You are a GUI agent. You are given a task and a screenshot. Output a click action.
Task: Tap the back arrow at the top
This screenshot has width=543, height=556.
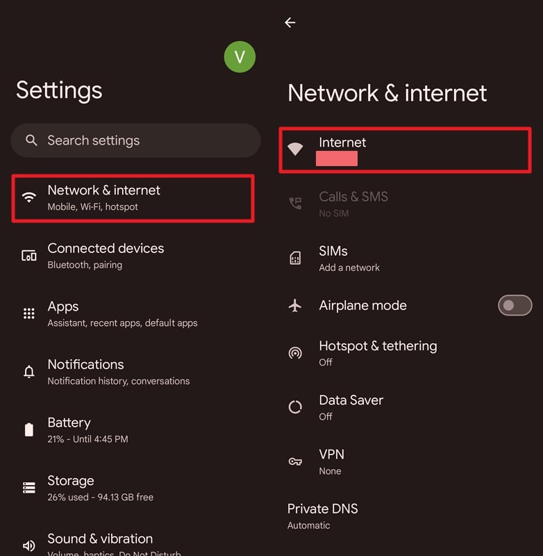coord(290,22)
